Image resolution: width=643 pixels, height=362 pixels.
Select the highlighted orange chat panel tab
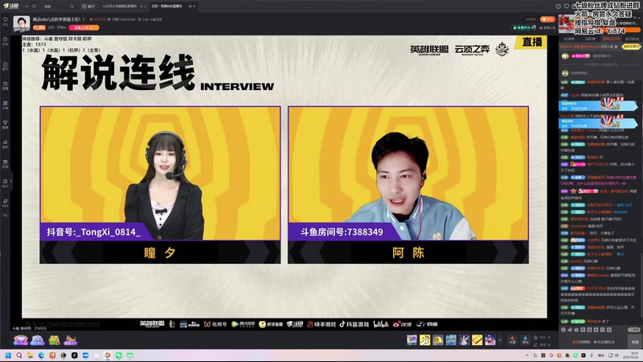611,39
